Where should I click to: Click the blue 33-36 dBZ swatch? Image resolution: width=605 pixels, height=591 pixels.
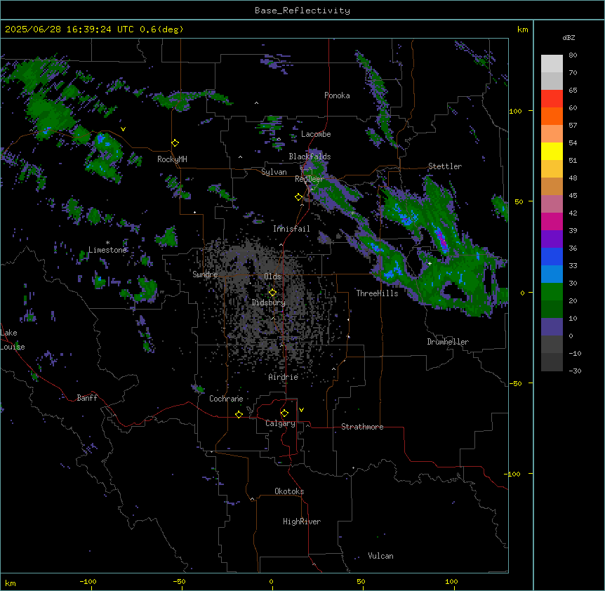click(552, 256)
